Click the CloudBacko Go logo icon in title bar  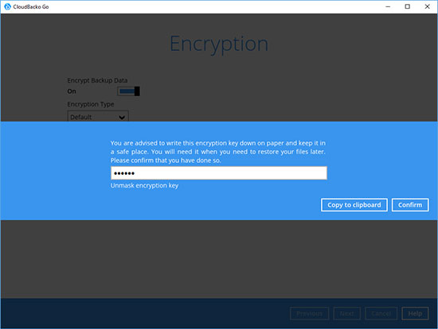(x=7, y=6)
